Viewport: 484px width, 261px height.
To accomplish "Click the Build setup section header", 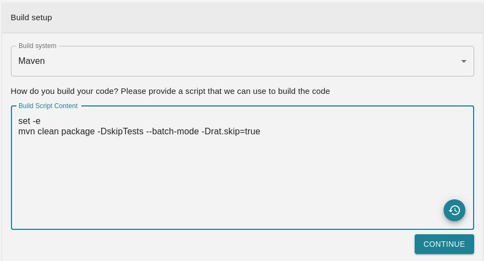I will coord(31,17).
